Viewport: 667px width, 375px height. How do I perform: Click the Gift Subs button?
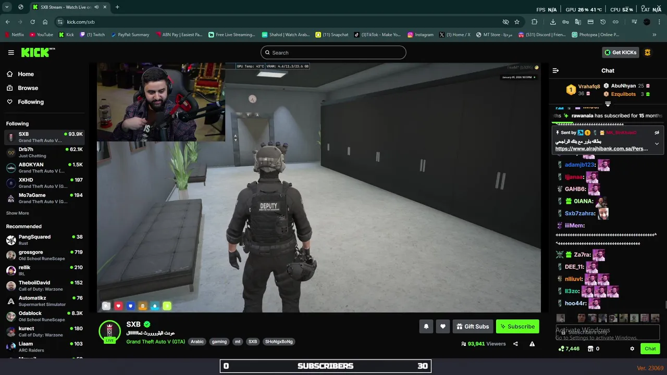point(473,327)
